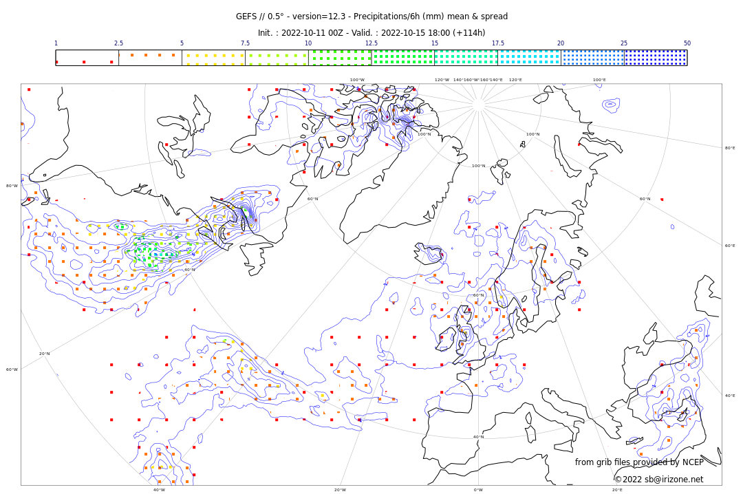The image size is (743, 494).
Task: Click legend value "20"
Action: tap(561, 43)
